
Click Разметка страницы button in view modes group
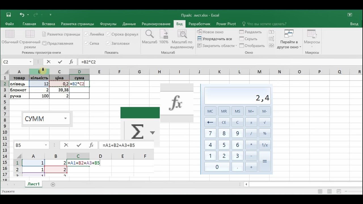pos(61,34)
